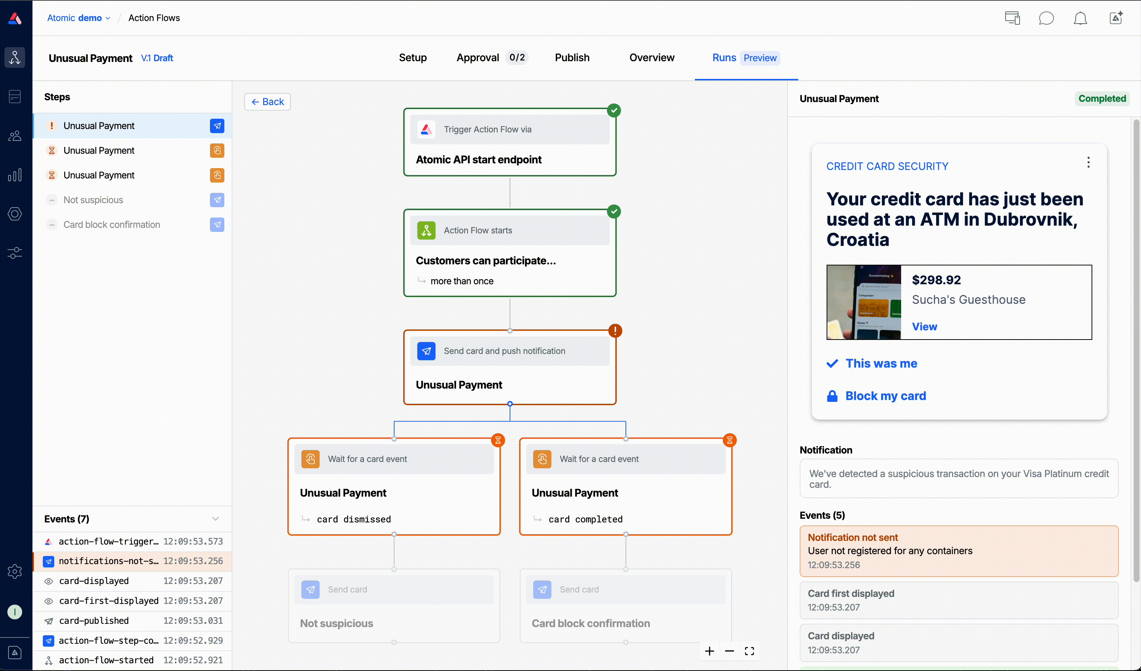Open the settings gear at the sidebar bottom
The image size is (1141, 671).
click(x=15, y=571)
